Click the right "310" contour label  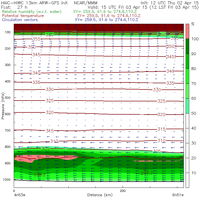point(161,141)
